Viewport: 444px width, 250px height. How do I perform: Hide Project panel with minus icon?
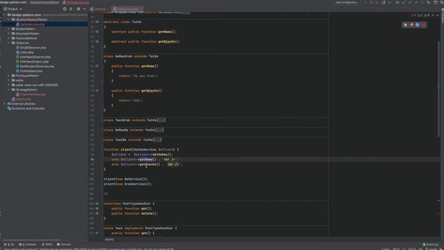point(85,9)
